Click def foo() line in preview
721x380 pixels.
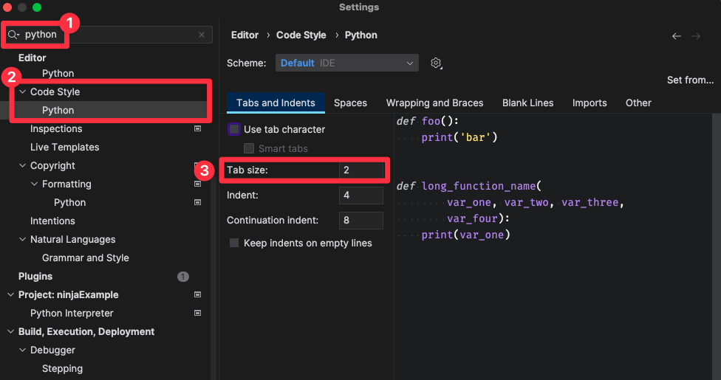(428, 121)
